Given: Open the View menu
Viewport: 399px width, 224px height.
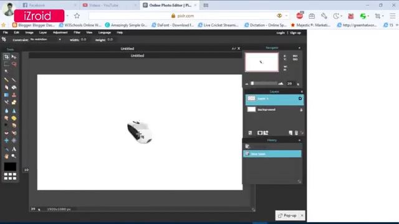Looking at the screenshot, I should coord(89,32).
